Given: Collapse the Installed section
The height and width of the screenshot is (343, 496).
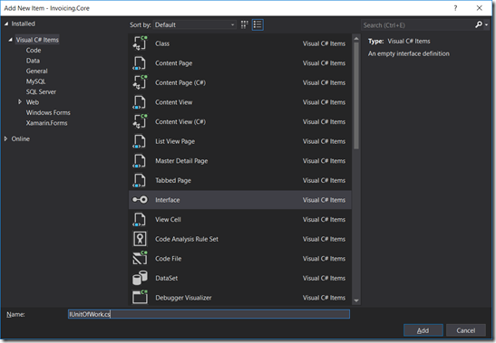Looking at the screenshot, I should (6, 24).
